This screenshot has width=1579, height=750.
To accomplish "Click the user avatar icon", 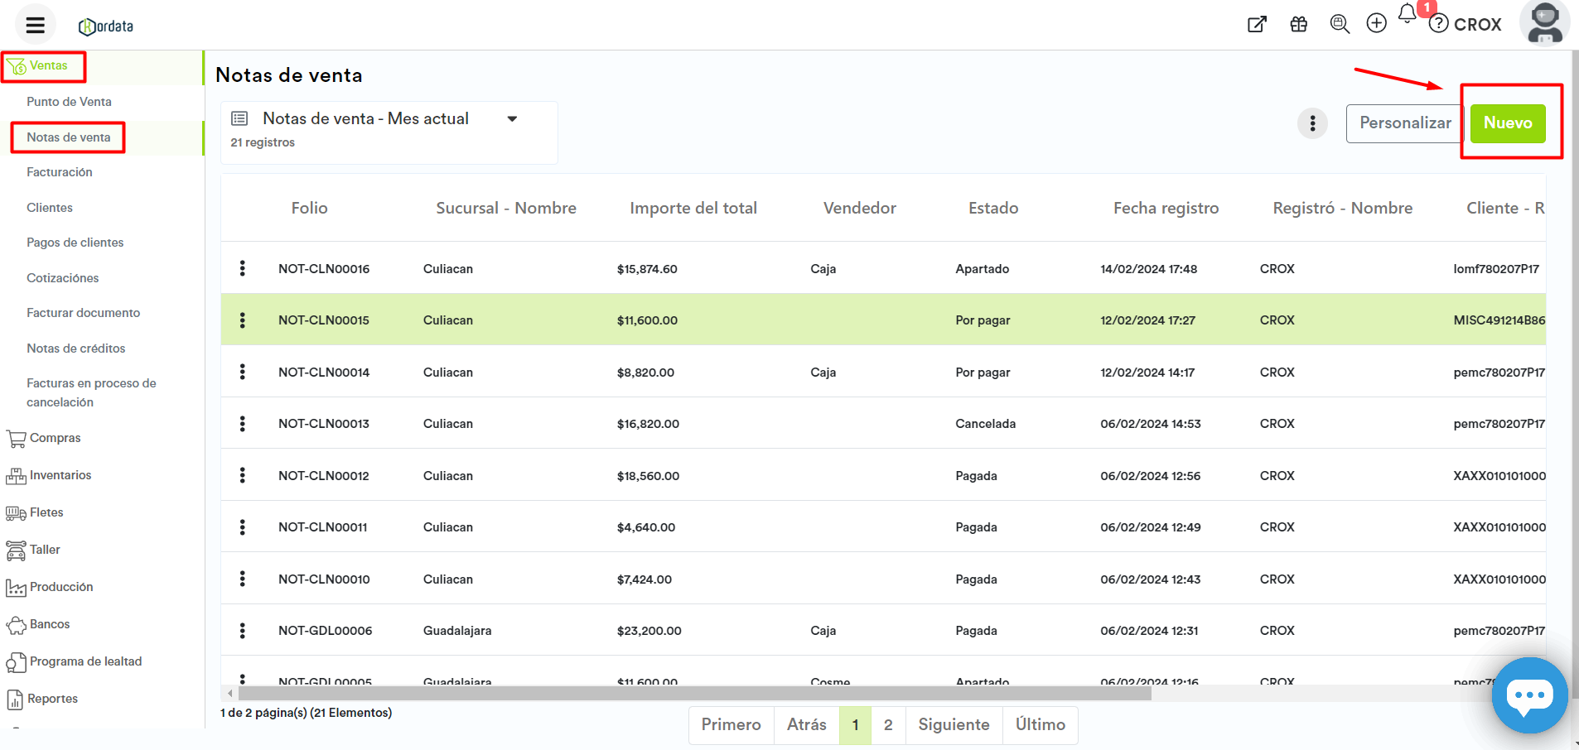I will tap(1544, 23).
